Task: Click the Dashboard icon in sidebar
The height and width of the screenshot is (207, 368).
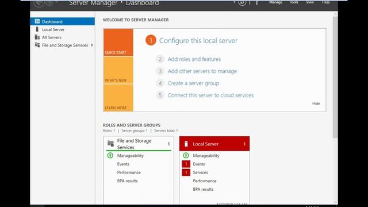Action: (x=37, y=21)
